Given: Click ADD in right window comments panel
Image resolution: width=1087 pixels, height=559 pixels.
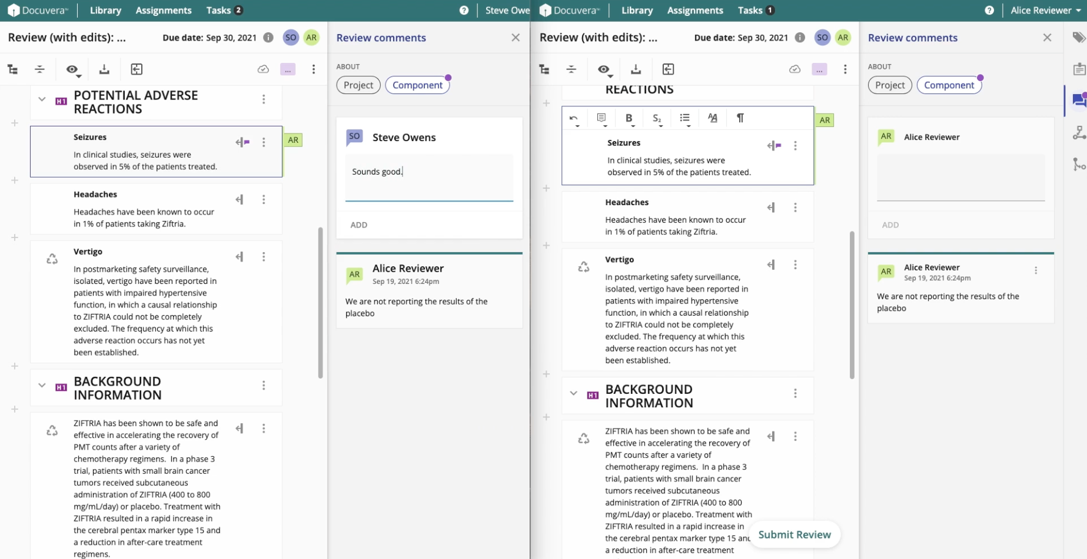Looking at the screenshot, I should (890, 225).
